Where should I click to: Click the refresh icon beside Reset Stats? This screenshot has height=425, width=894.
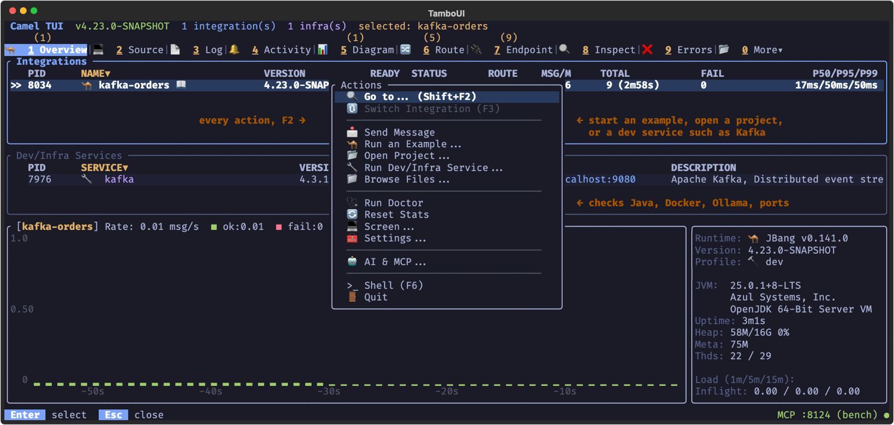352,215
